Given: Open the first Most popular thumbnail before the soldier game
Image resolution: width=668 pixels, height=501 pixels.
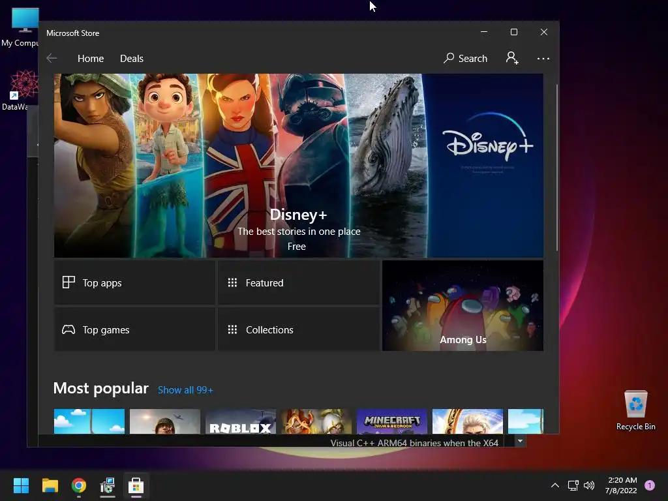Looking at the screenshot, I should click(x=89, y=421).
